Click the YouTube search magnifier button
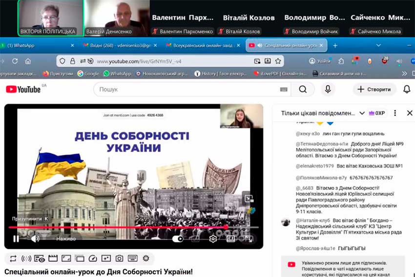The height and width of the screenshot is (277, 415). point(303,89)
